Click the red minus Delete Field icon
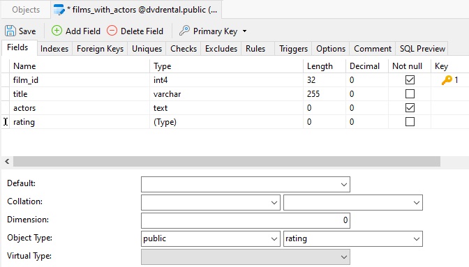469x267 pixels. 112,31
